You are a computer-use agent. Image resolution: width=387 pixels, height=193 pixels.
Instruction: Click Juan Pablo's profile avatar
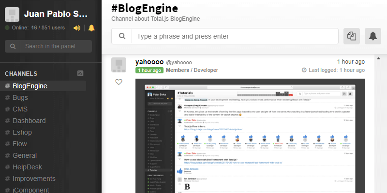(12, 14)
